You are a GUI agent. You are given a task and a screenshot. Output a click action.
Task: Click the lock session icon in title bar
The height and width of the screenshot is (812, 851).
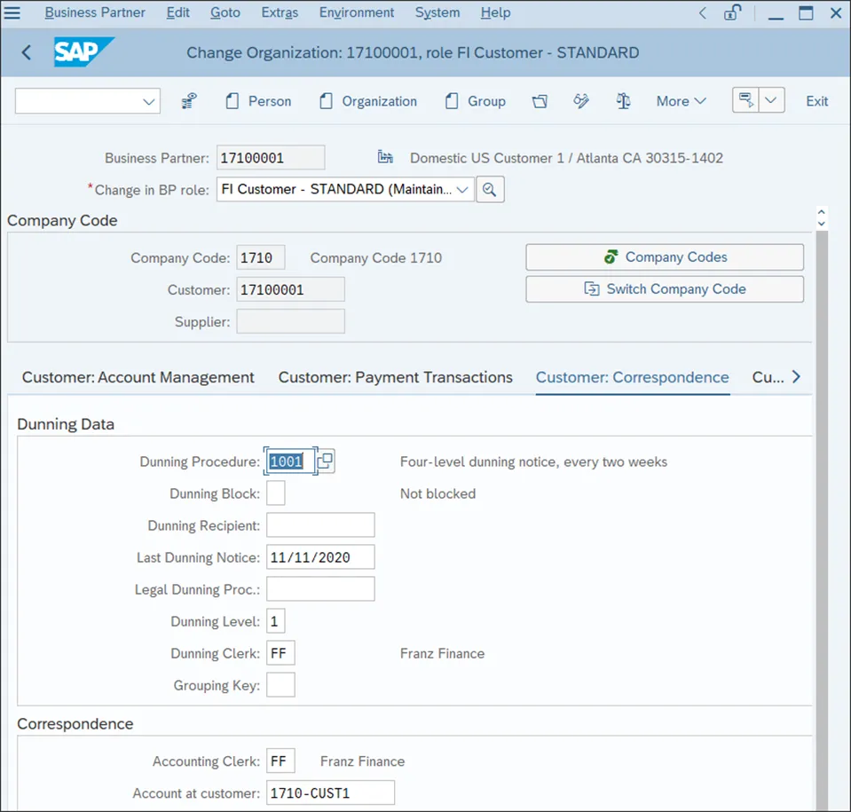(732, 12)
